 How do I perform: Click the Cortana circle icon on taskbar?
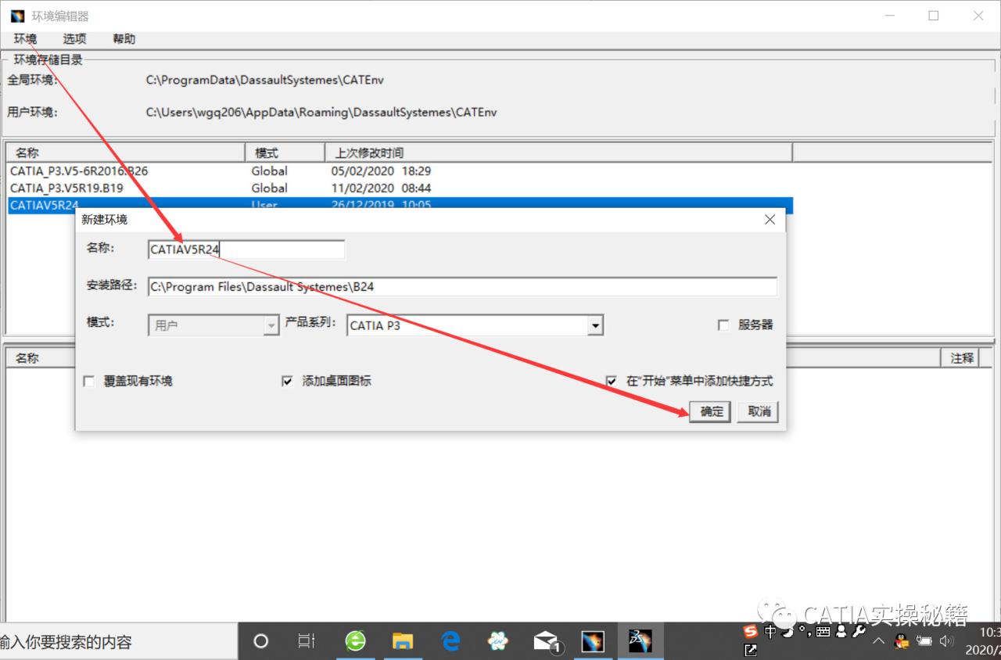[x=261, y=641]
